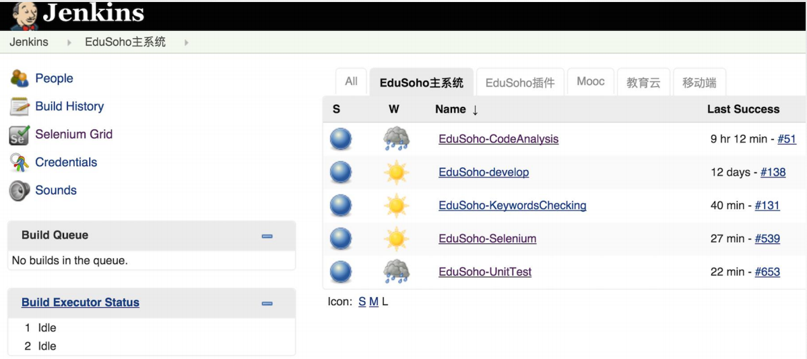The width and height of the screenshot is (807, 359).
Task: Open the People link
Action: click(x=54, y=79)
